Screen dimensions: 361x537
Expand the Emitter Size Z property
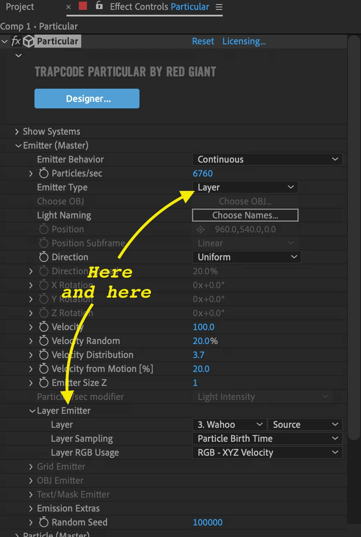tap(31, 383)
